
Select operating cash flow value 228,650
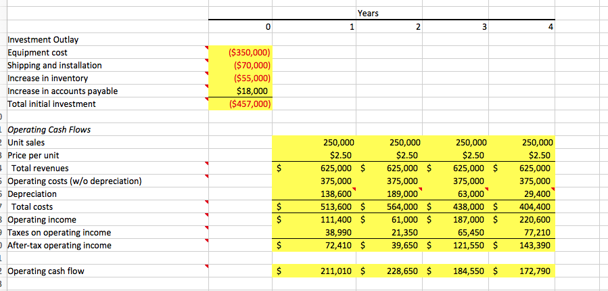pos(403,271)
